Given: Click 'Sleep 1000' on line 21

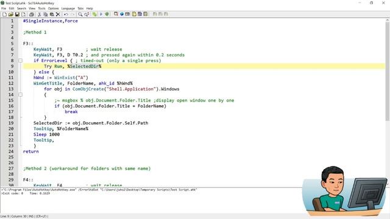Looking at the screenshot, I should [46, 134].
